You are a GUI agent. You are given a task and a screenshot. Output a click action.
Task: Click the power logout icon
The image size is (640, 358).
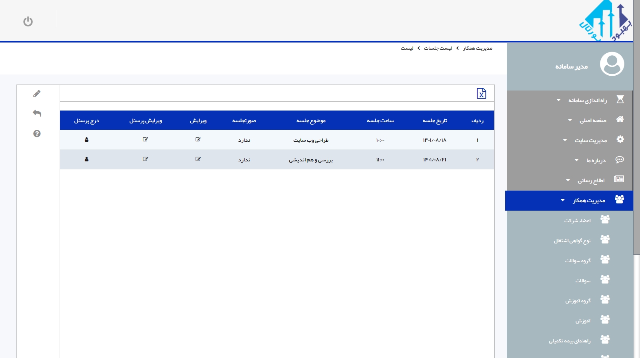click(28, 21)
